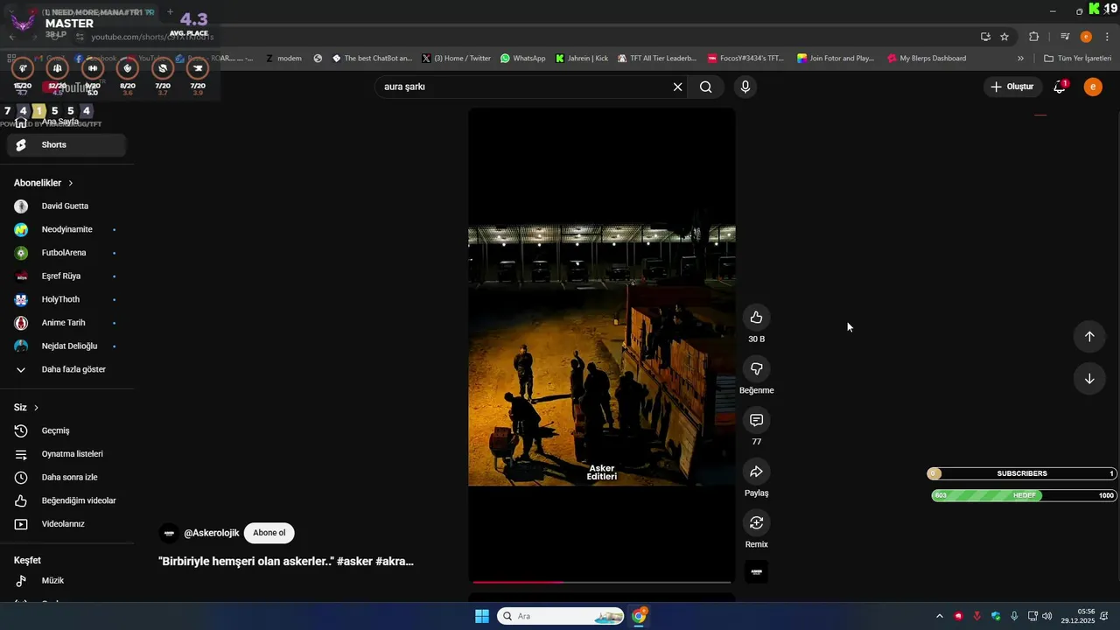Clear the search text with X

677,87
